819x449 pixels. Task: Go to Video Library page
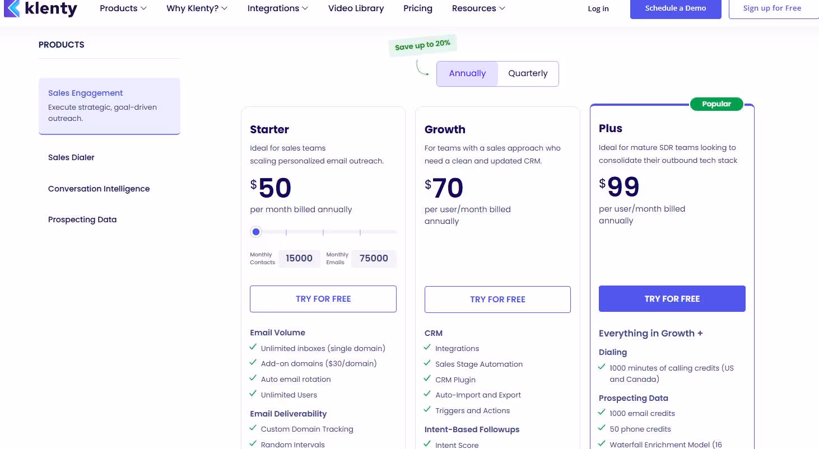coord(356,8)
